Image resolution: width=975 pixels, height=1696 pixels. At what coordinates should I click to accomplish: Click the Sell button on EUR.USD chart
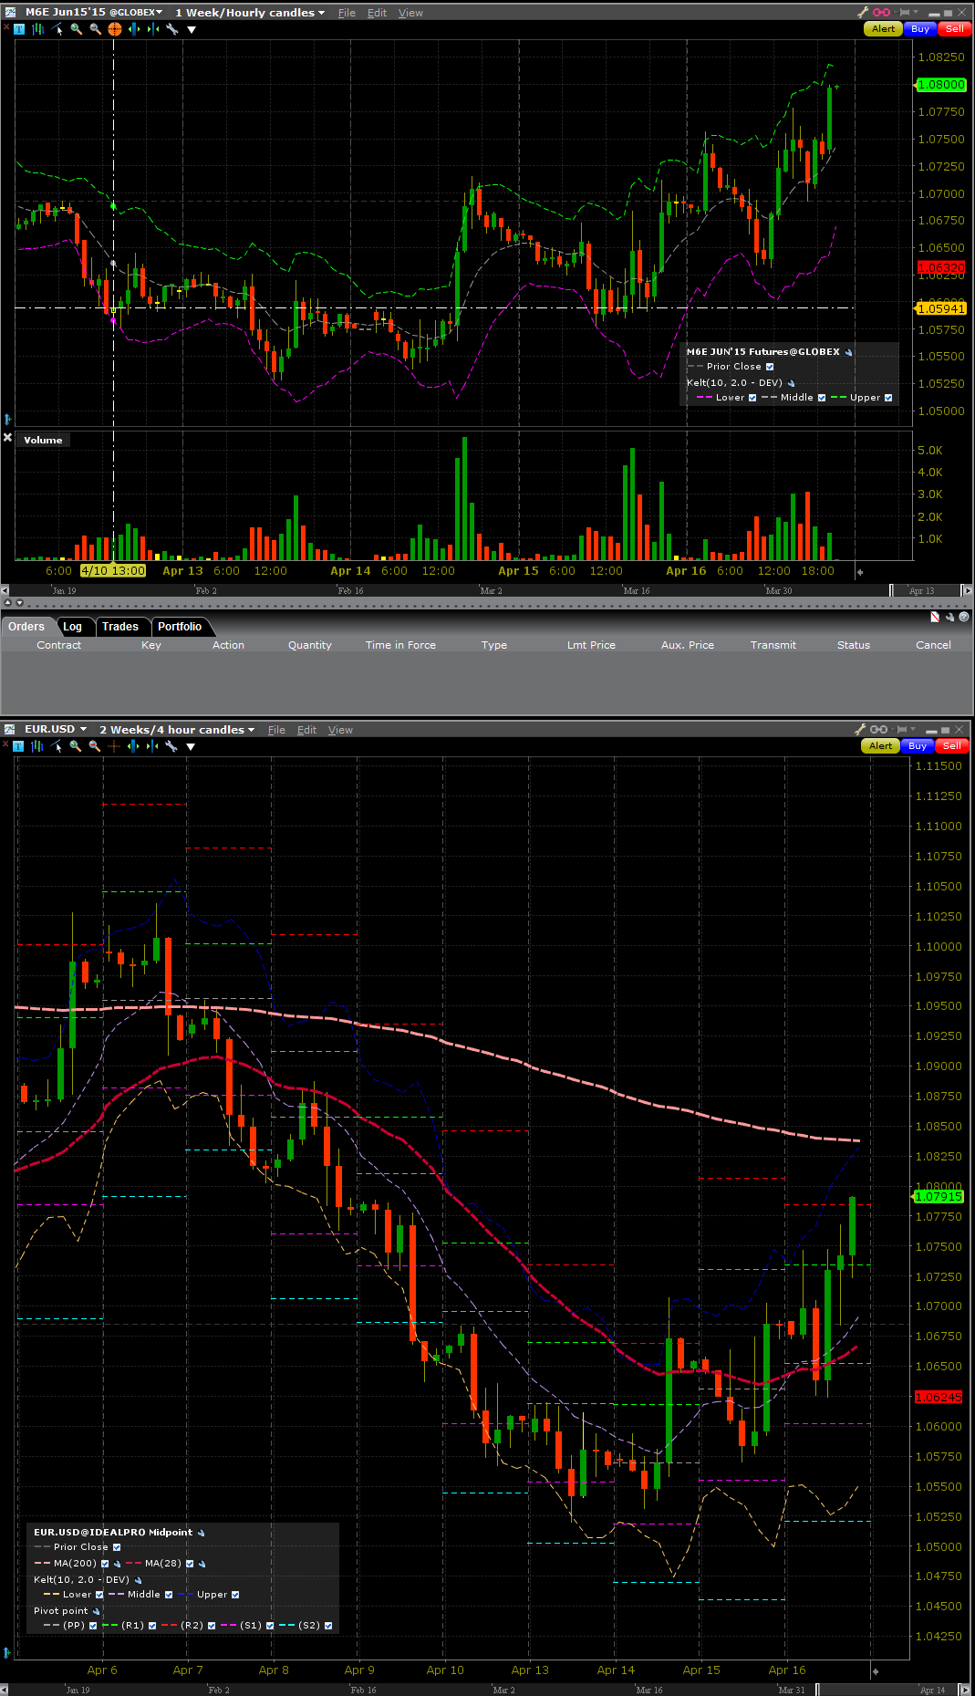click(951, 746)
